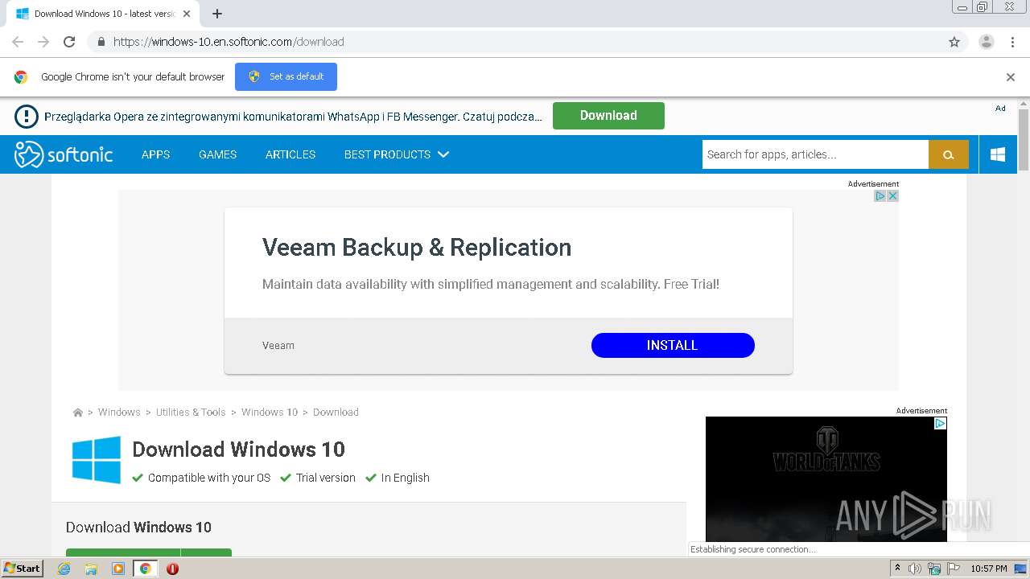Image resolution: width=1030 pixels, height=579 pixels.
Task: Click Set as default button
Action: pyautogui.click(x=286, y=76)
